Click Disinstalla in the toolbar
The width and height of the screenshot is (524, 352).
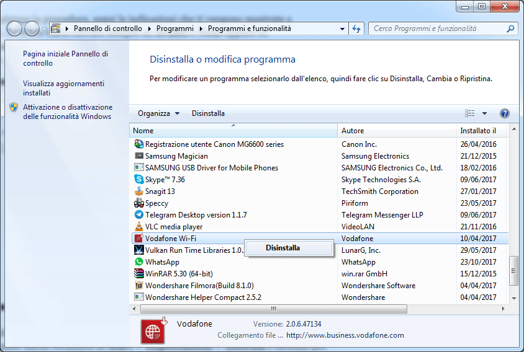tap(208, 113)
